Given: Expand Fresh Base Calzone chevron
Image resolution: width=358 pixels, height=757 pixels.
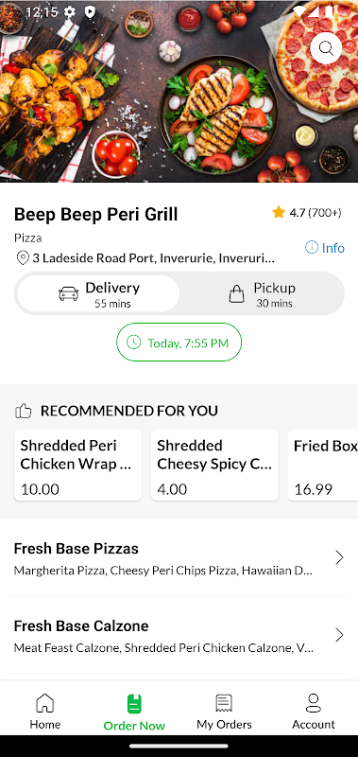Looking at the screenshot, I should (339, 635).
